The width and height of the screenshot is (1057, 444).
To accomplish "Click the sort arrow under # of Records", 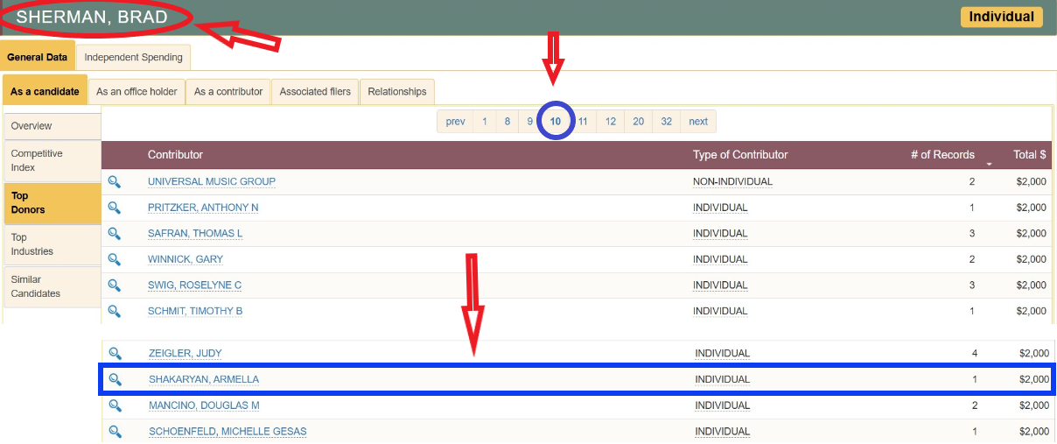I will 990,164.
